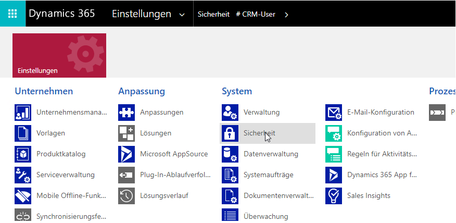
Task: Open the Überwachung link
Action: click(x=265, y=216)
